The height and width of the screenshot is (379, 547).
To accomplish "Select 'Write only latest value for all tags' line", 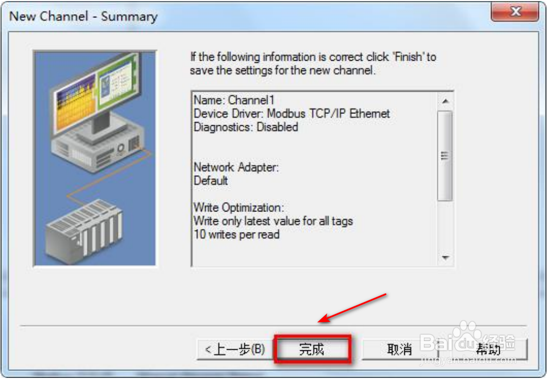I will (x=273, y=221).
